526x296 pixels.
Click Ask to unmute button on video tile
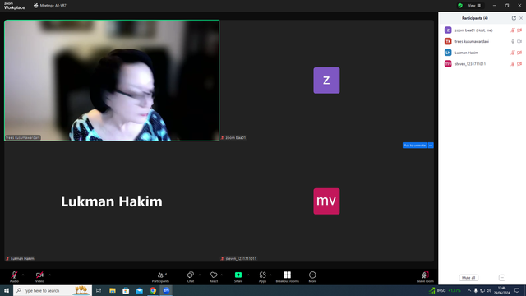(414, 146)
